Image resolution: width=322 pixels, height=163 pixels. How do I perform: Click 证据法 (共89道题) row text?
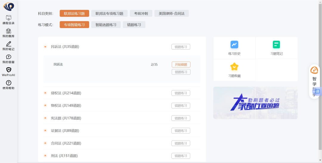[x=65, y=131]
